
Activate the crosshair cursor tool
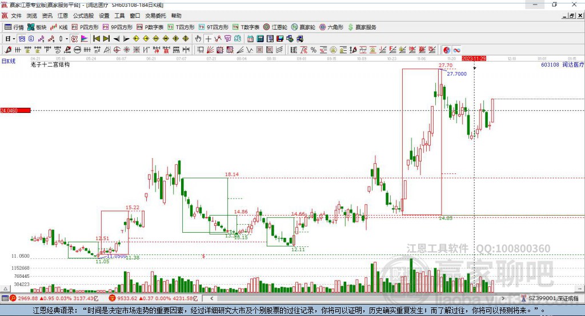[x=209, y=39]
